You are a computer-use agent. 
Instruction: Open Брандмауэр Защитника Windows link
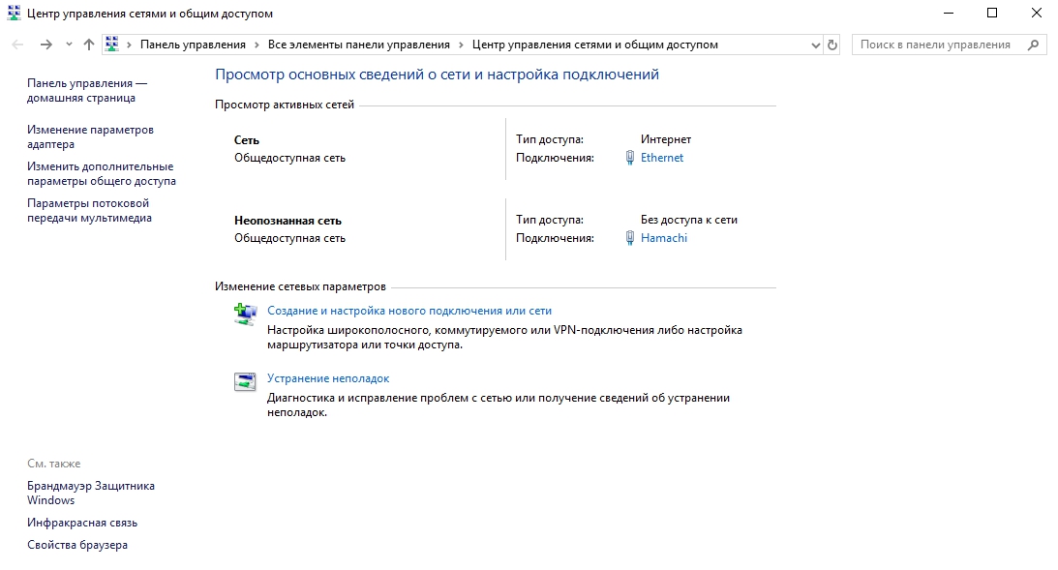click(x=90, y=493)
